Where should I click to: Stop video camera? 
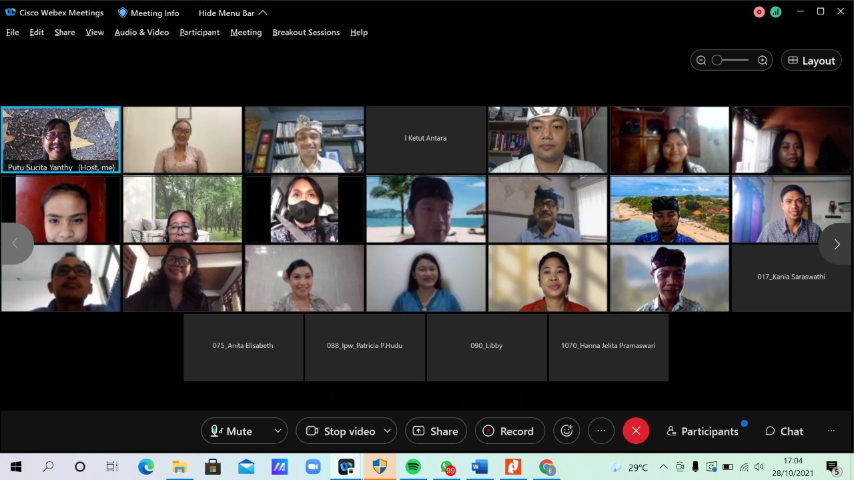(340, 431)
